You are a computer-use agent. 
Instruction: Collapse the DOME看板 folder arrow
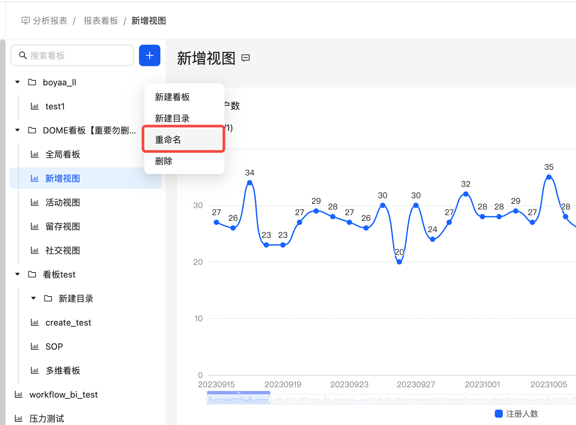17,130
